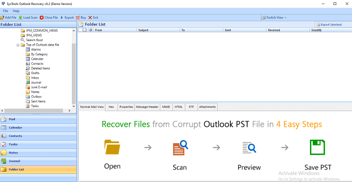This screenshot has width=352, height=182.
Task: Click the Drafts folder icon
Action: click(x=28, y=73)
